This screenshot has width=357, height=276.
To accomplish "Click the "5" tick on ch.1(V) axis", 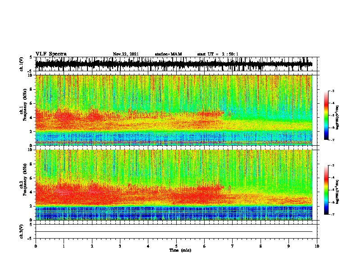I will click(31, 57).
